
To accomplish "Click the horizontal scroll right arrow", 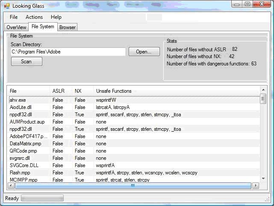I will point(256,185).
